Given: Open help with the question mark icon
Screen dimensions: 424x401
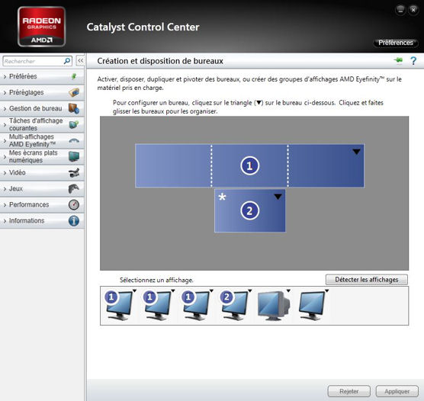Looking at the screenshot, I should pyautogui.click(x=413, y=61).
